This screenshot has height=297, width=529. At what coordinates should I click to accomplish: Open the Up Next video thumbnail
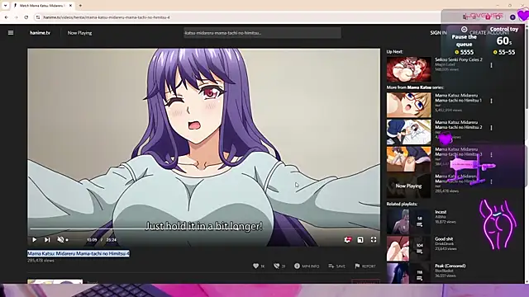(x=408, y=69)
